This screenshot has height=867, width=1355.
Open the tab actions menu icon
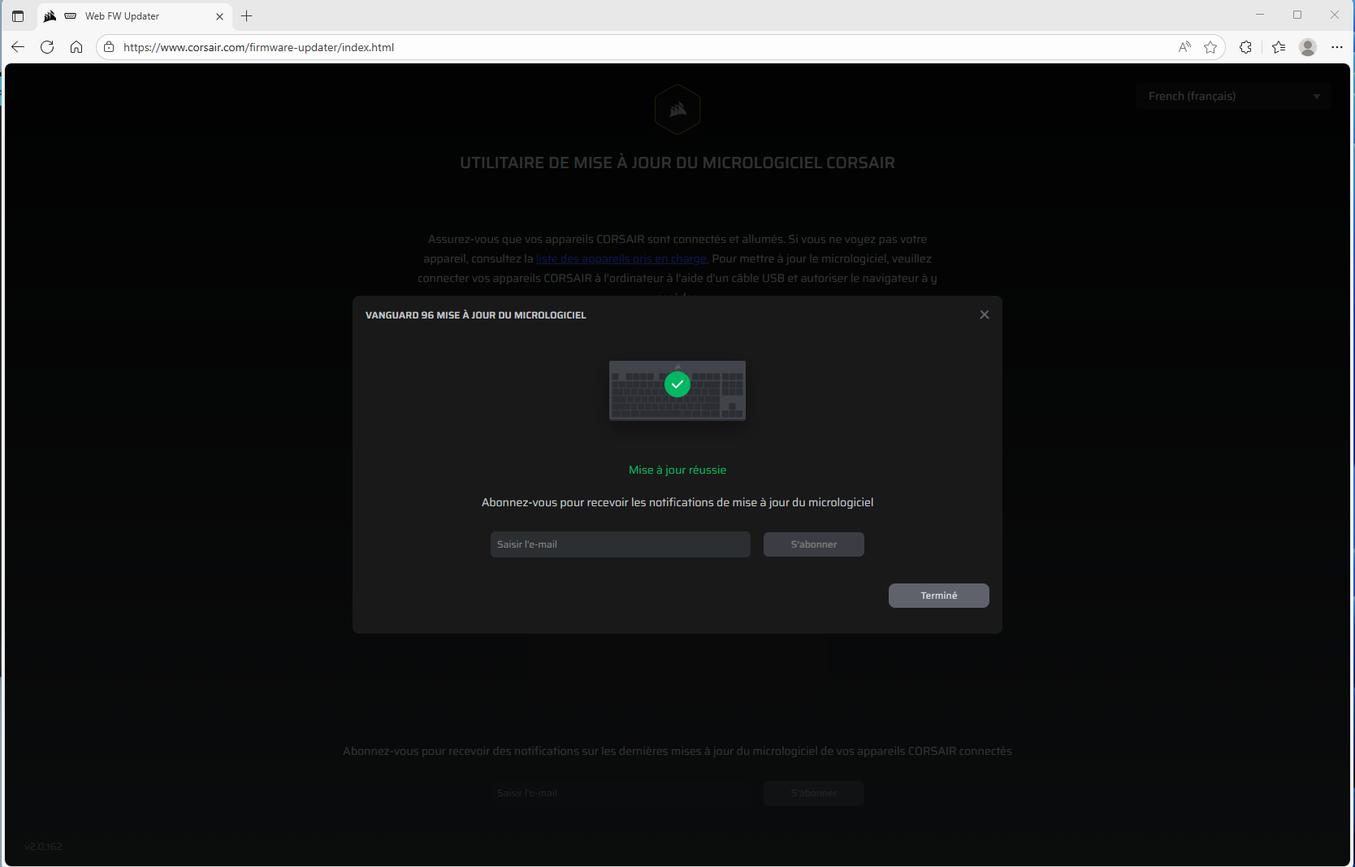(x=18, y=16)
